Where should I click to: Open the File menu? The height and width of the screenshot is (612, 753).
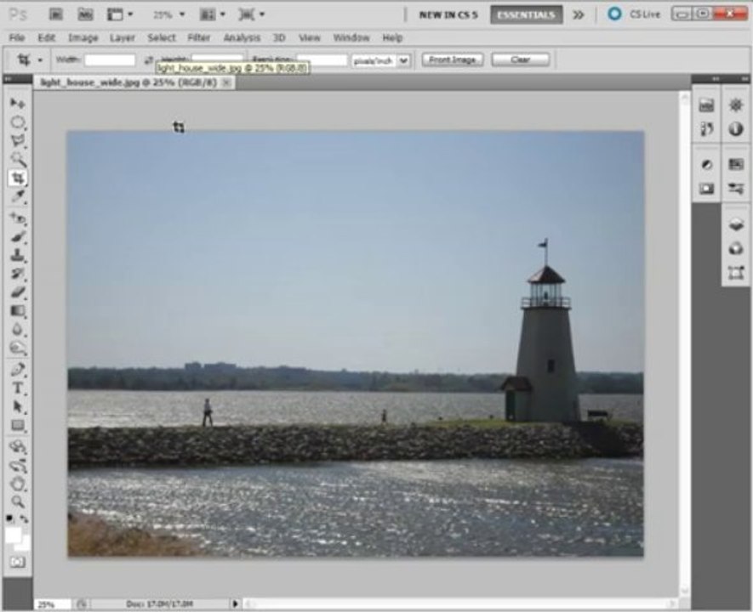[17, 37]
